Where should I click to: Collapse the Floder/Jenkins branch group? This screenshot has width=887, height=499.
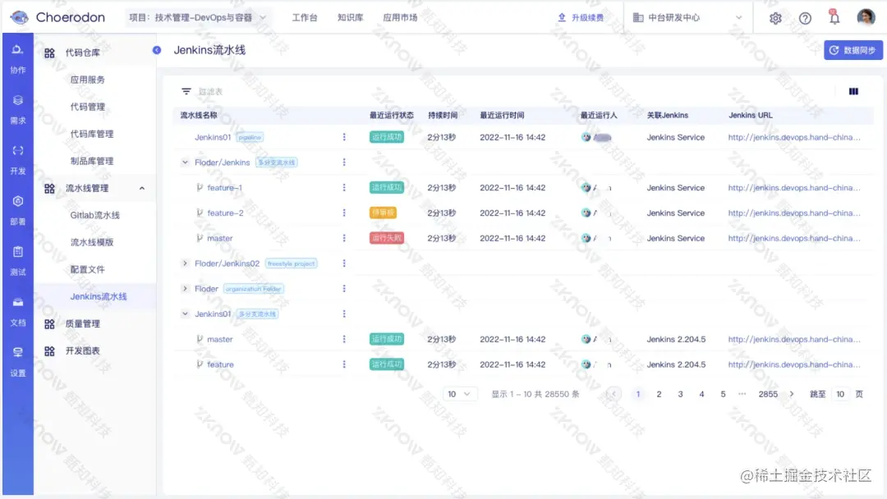[186, 162]
